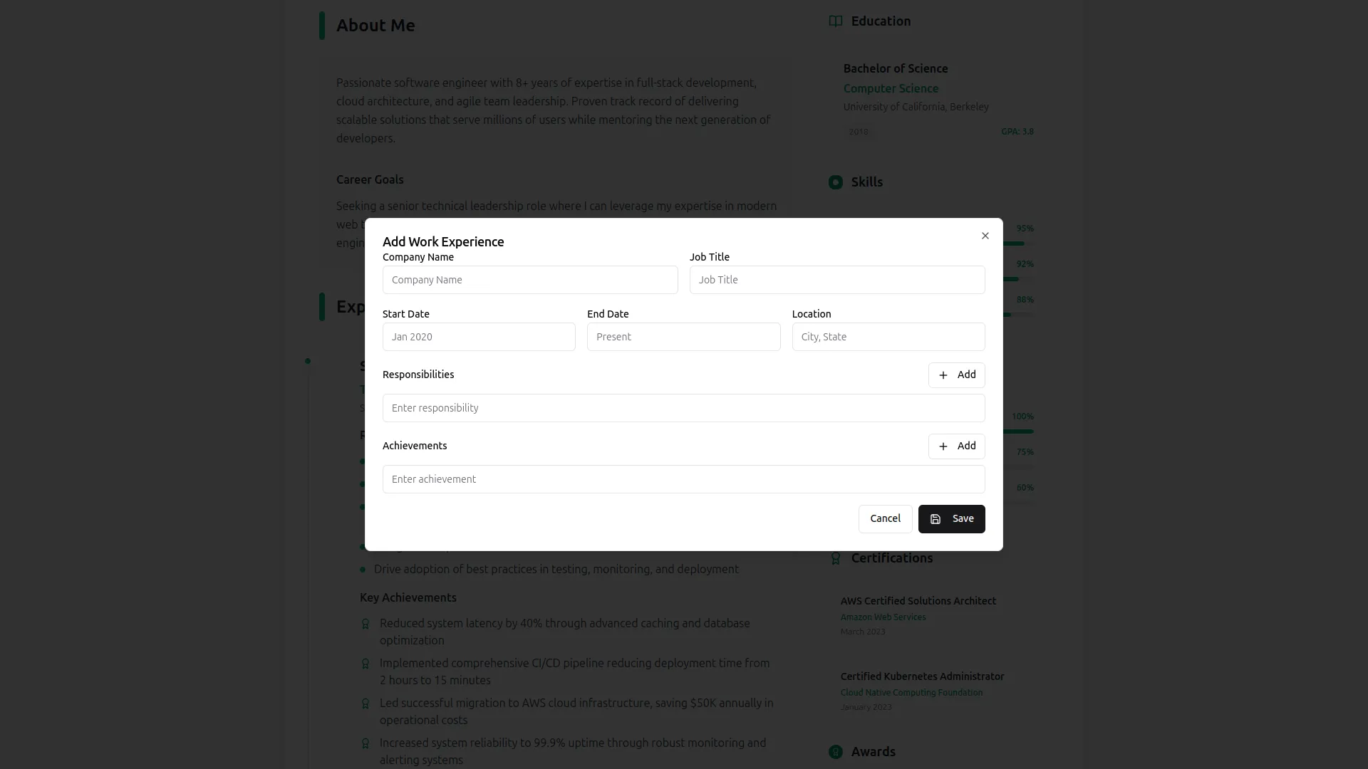1368x769 pixels.
Task: Click the Company Name input field
Action: [x=530, y=280]
